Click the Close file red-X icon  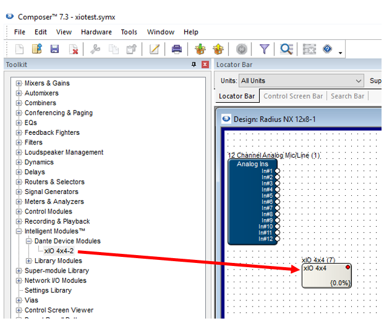click(73, 50)
